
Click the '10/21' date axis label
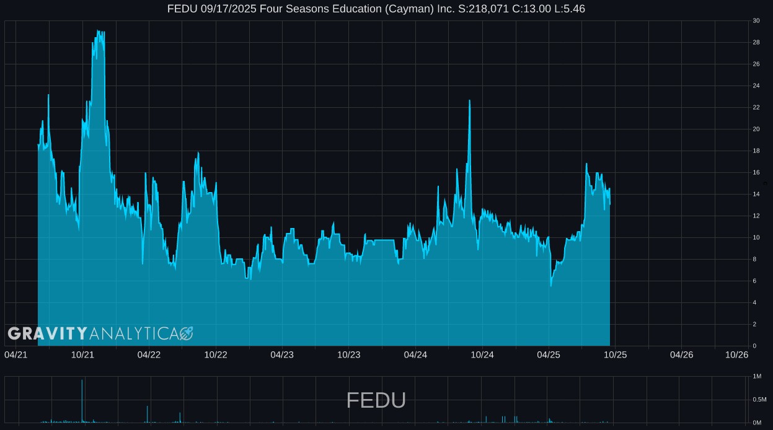[82, 354]
